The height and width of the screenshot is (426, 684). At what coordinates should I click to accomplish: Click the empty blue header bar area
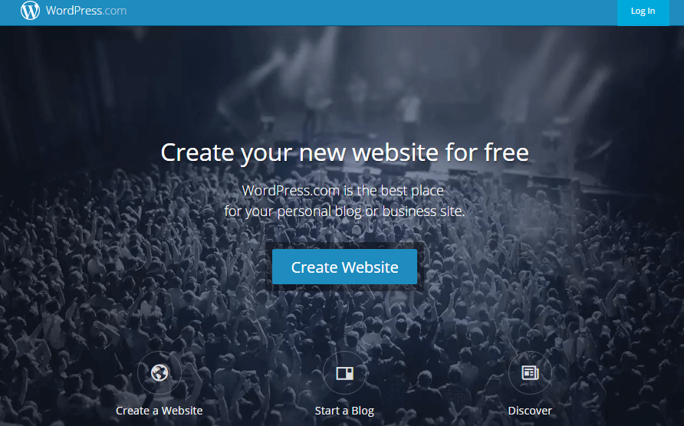(x=371, y=12)
